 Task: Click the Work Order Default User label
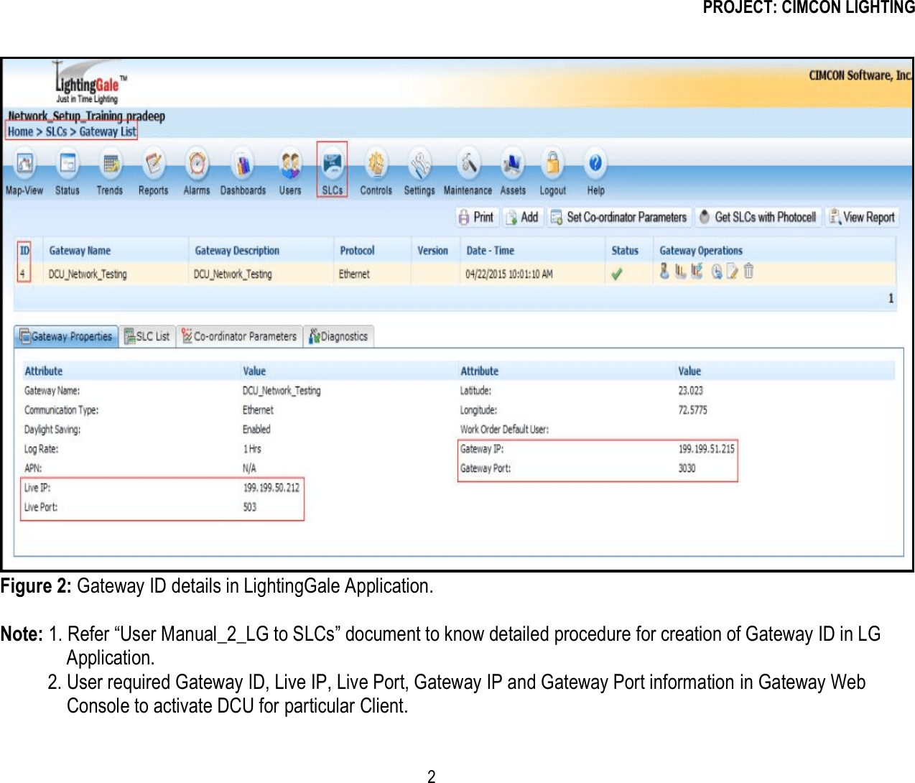tap(504, 430)
